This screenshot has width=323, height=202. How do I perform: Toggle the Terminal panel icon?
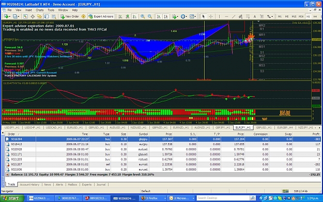pos(47,17)
